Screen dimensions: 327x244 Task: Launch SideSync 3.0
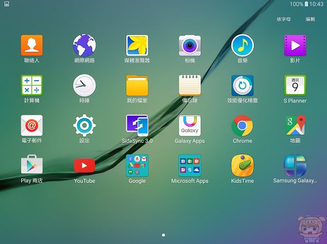tap(137, 125)
